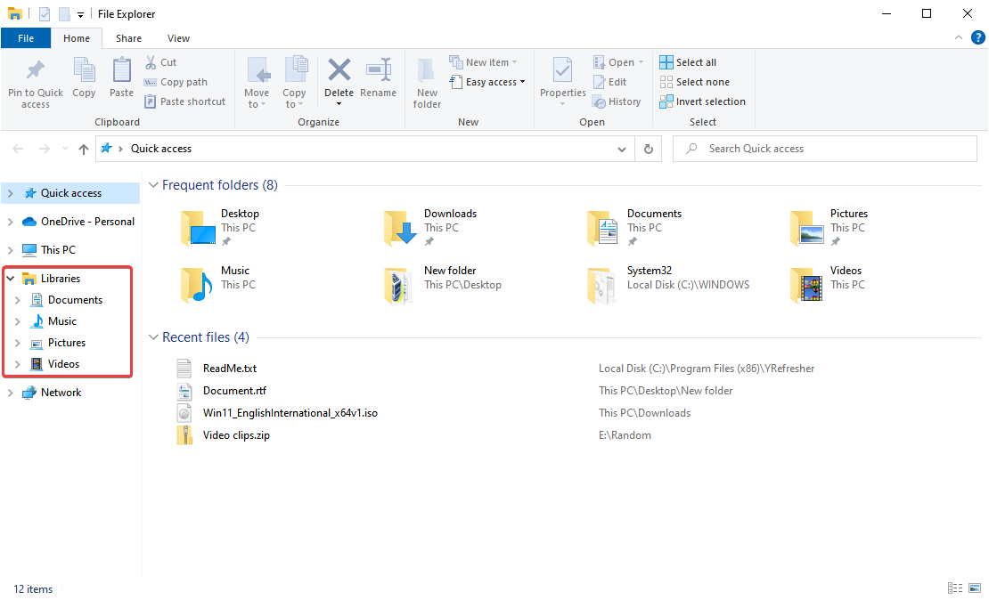989x600 pixels.
Task: Switch to the Share ribbon tab
Action: pos(128,38)
